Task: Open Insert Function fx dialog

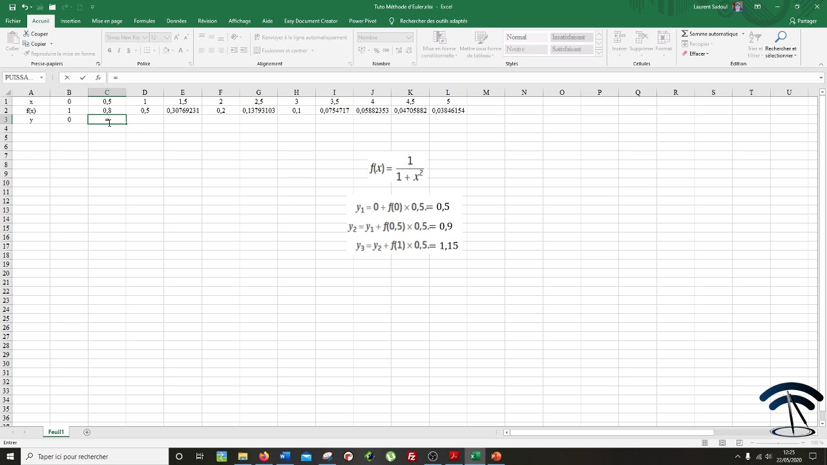Action: pos(98,77)
